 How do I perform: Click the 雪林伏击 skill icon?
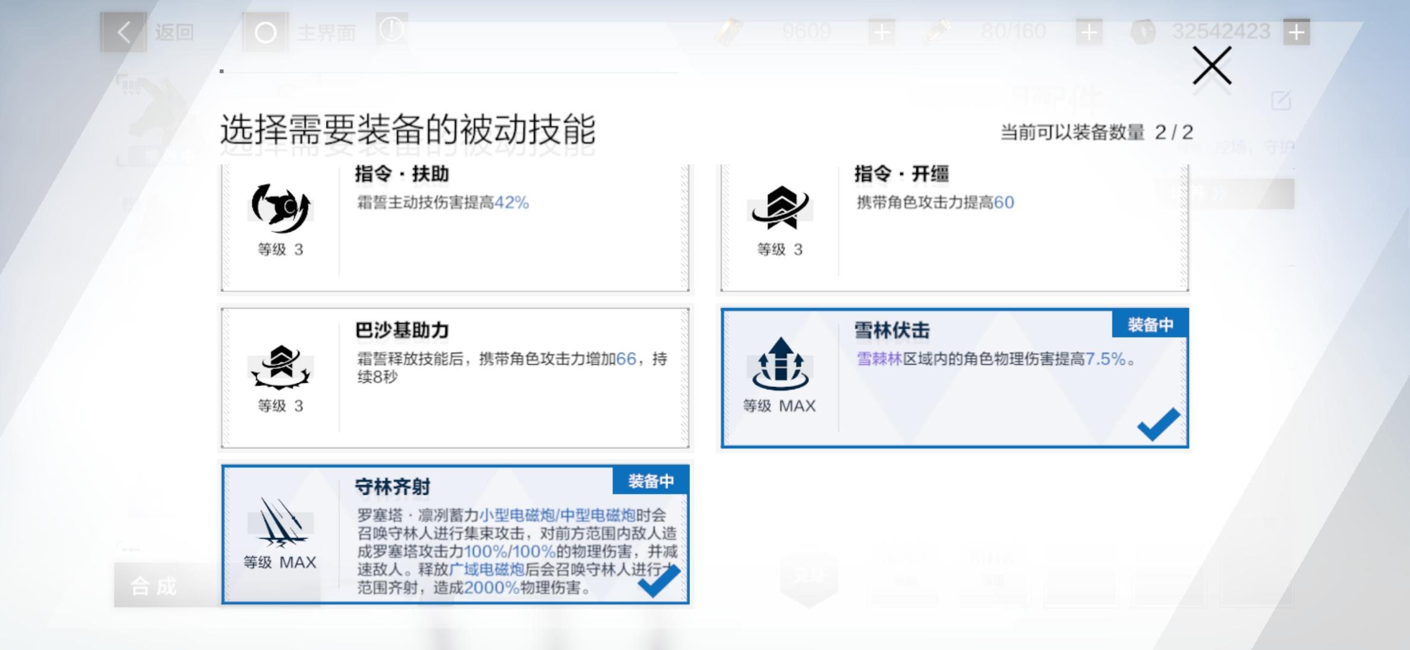coord(780,364)
